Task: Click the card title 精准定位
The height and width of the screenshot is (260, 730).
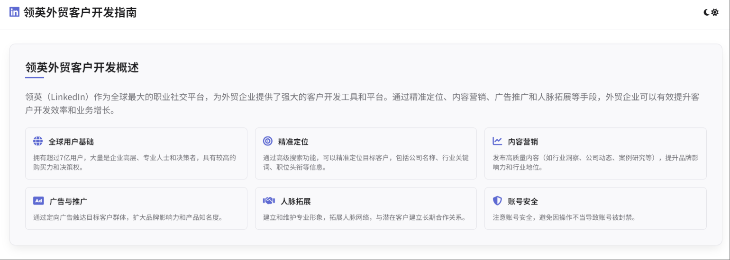Action: pyautogui.click(x=293, y=142)
